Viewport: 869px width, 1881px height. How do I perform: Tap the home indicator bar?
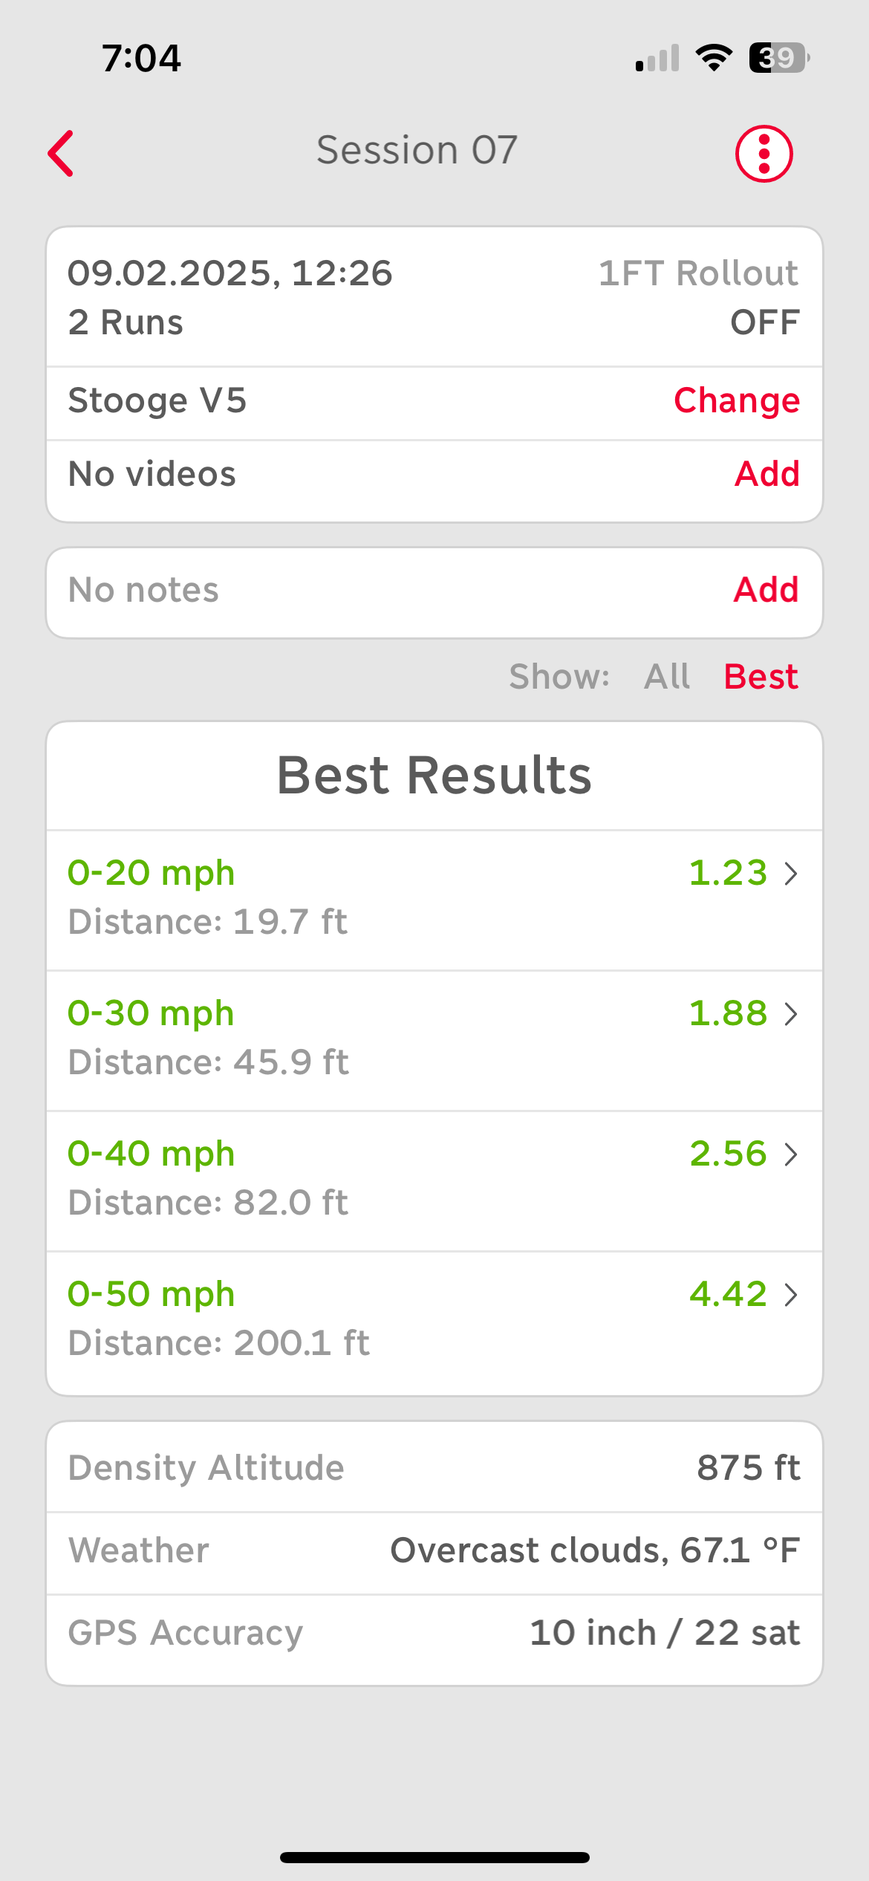pyautogui.click(x=434, y=1857)
